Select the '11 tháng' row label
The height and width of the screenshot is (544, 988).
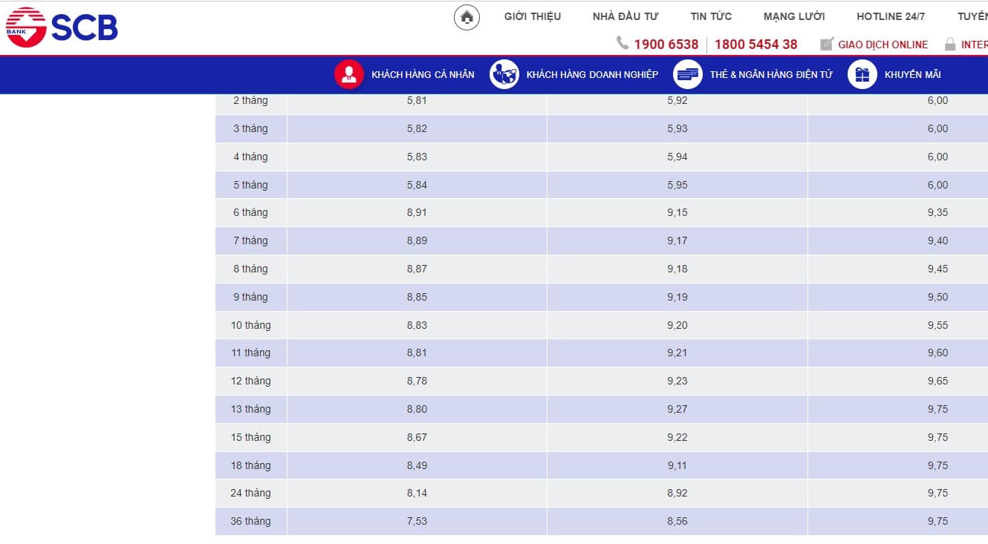(x=250, y=353)
